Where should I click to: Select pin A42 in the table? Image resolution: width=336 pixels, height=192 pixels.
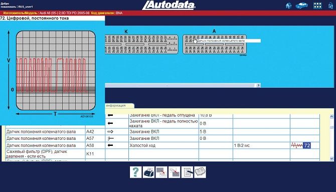(90, 131)
